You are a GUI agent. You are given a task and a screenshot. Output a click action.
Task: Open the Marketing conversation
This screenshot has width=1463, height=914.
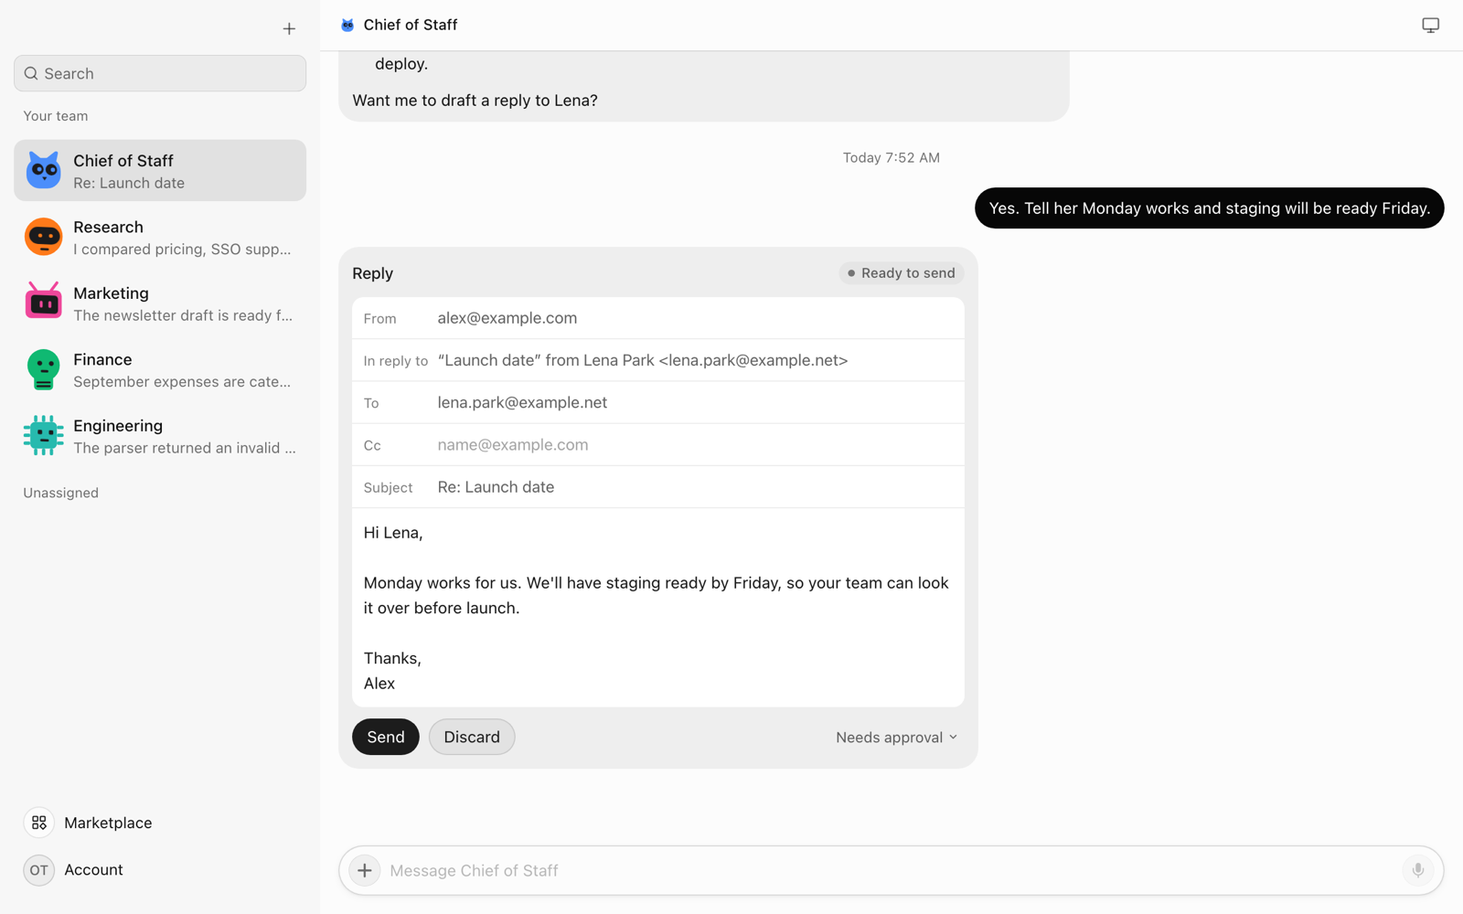(160, 303)
